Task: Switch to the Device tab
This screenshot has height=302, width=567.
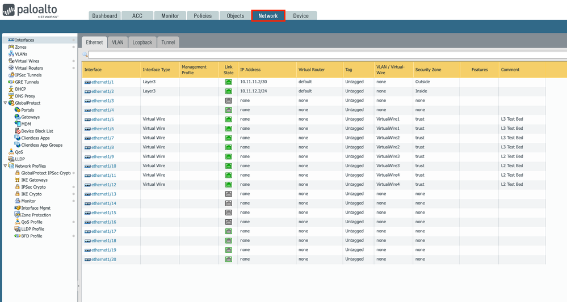Action: click(x=301, y=16)
